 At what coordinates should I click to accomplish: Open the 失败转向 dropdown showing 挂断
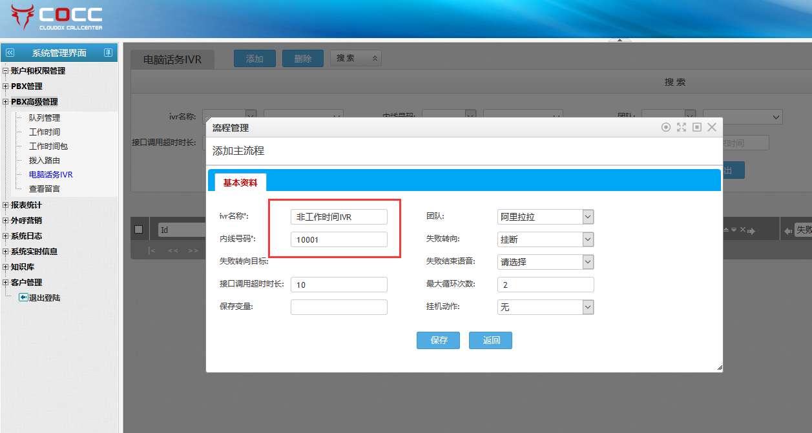tap(587, 239)
